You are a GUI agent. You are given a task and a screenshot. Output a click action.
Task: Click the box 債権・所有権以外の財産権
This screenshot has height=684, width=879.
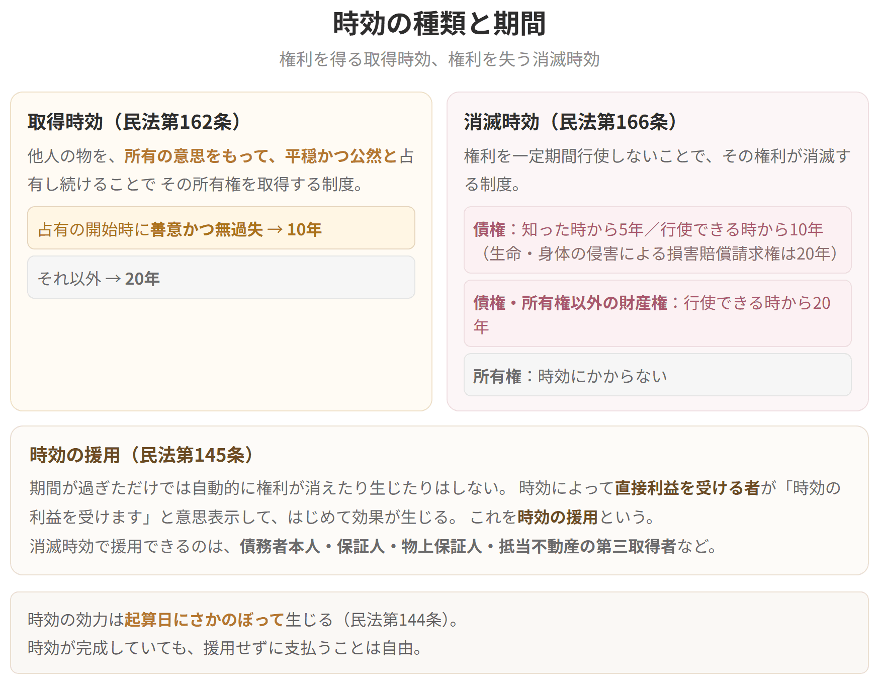click(658, 313)
